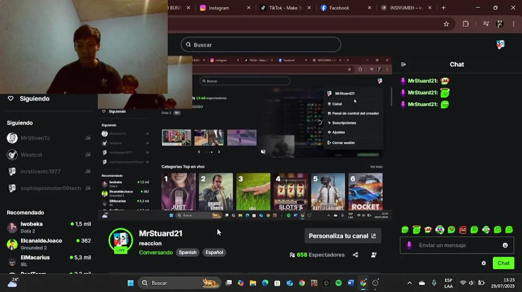522x292 pixels.
Task: Toggle the crossed-out icon beside Westcol
Action: (x=88, y=155)
